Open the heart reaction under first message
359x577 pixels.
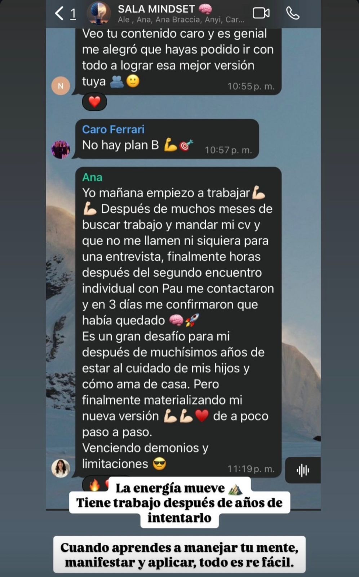tap(94, 102)
